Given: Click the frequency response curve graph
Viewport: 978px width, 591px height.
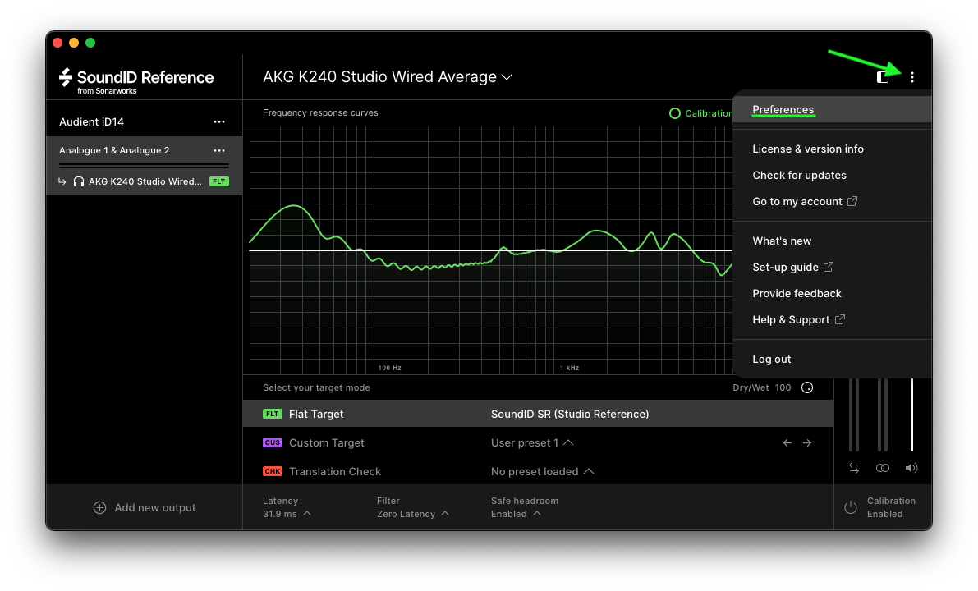Looking at the screenshot, I should [x=490, y=250].
